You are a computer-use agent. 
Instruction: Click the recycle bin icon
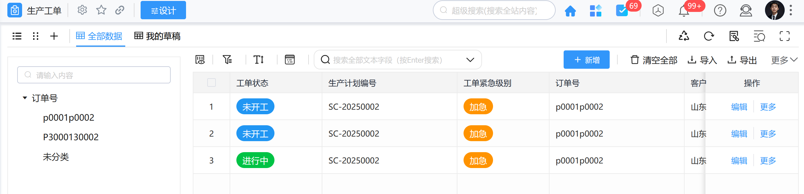[x=684, y=36]
